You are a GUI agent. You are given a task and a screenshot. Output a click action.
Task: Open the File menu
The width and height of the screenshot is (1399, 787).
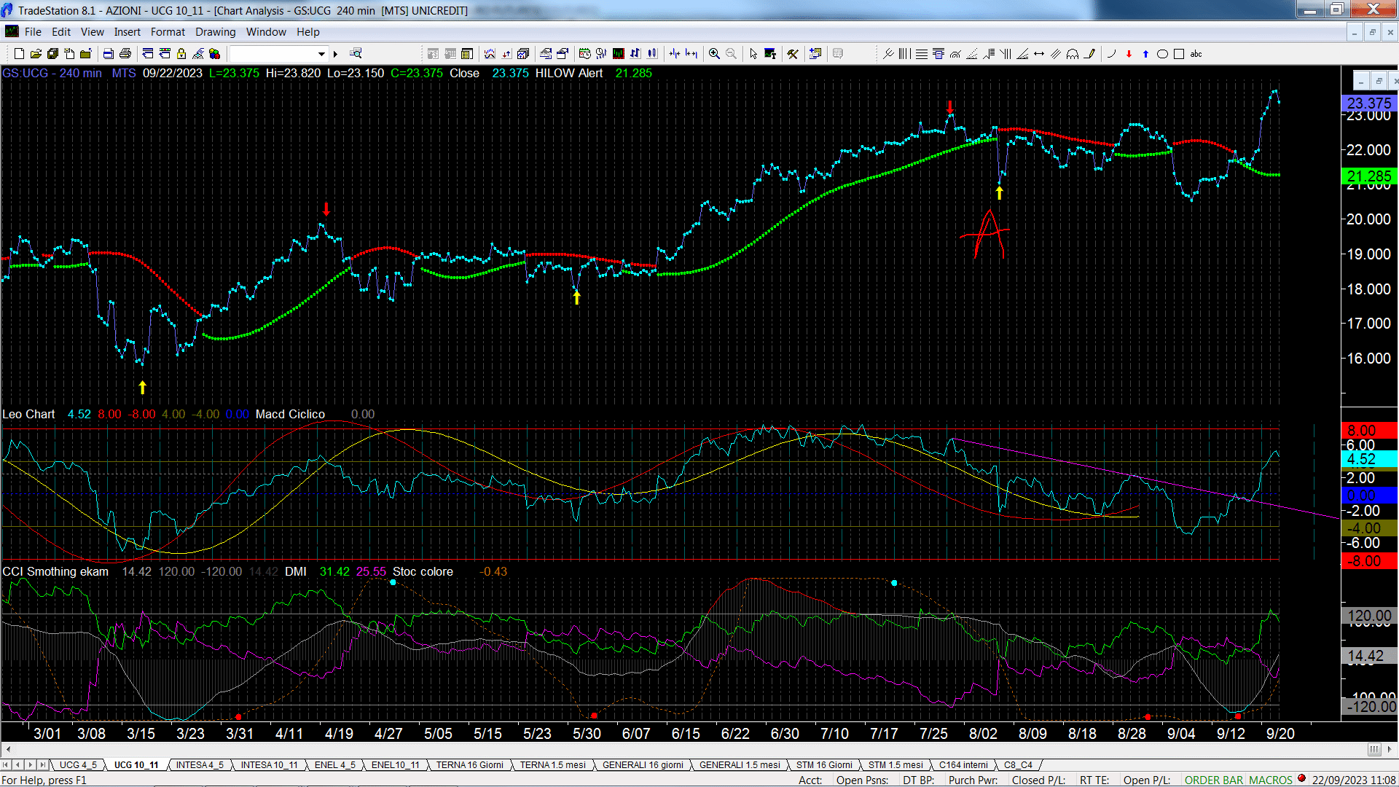coord(33,32)
